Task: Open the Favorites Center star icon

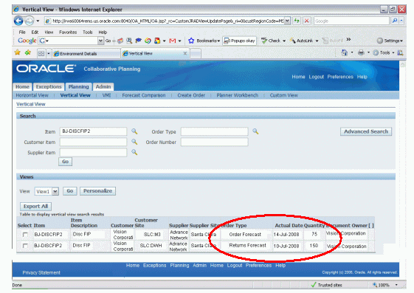Action: pos(18,52)
